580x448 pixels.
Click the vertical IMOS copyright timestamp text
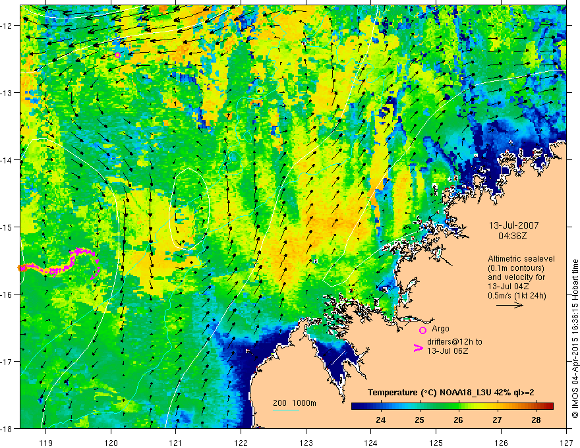coord(575,339)
